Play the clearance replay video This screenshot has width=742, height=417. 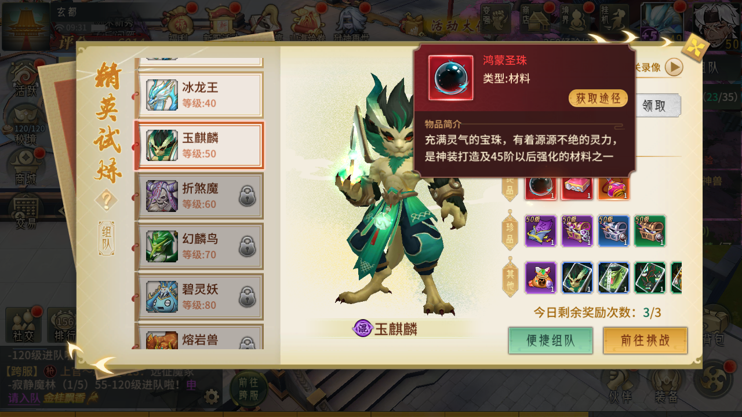pyautogui.click(x=674, y=67)
